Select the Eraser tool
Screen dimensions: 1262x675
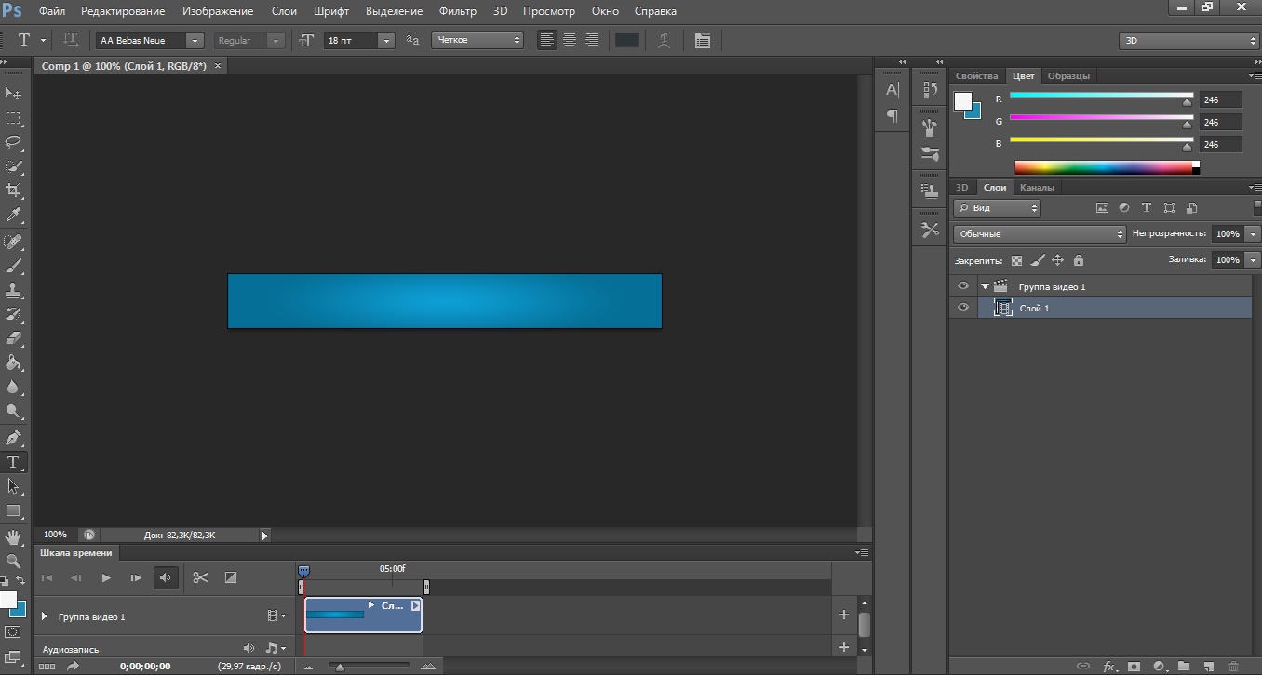pyautogui.click(x=14, y=338)
